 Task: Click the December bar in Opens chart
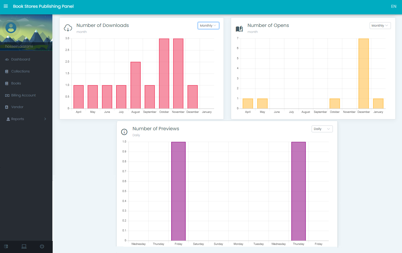pos(363,73)
